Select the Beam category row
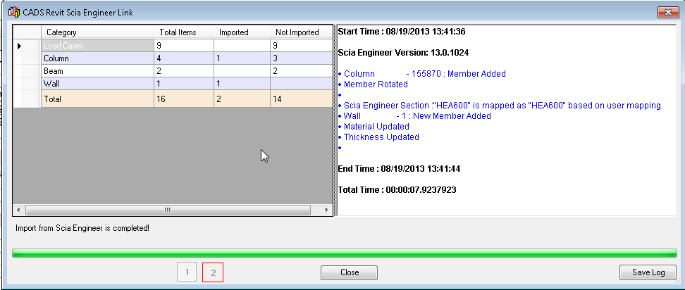 click(x=97, y=71)
